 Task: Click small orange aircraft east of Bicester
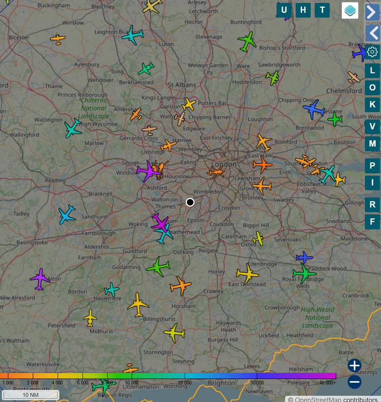(x=58, y=39)
